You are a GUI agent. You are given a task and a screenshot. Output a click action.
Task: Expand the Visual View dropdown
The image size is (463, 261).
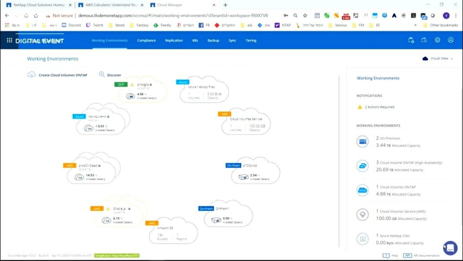tap(438, 58)
